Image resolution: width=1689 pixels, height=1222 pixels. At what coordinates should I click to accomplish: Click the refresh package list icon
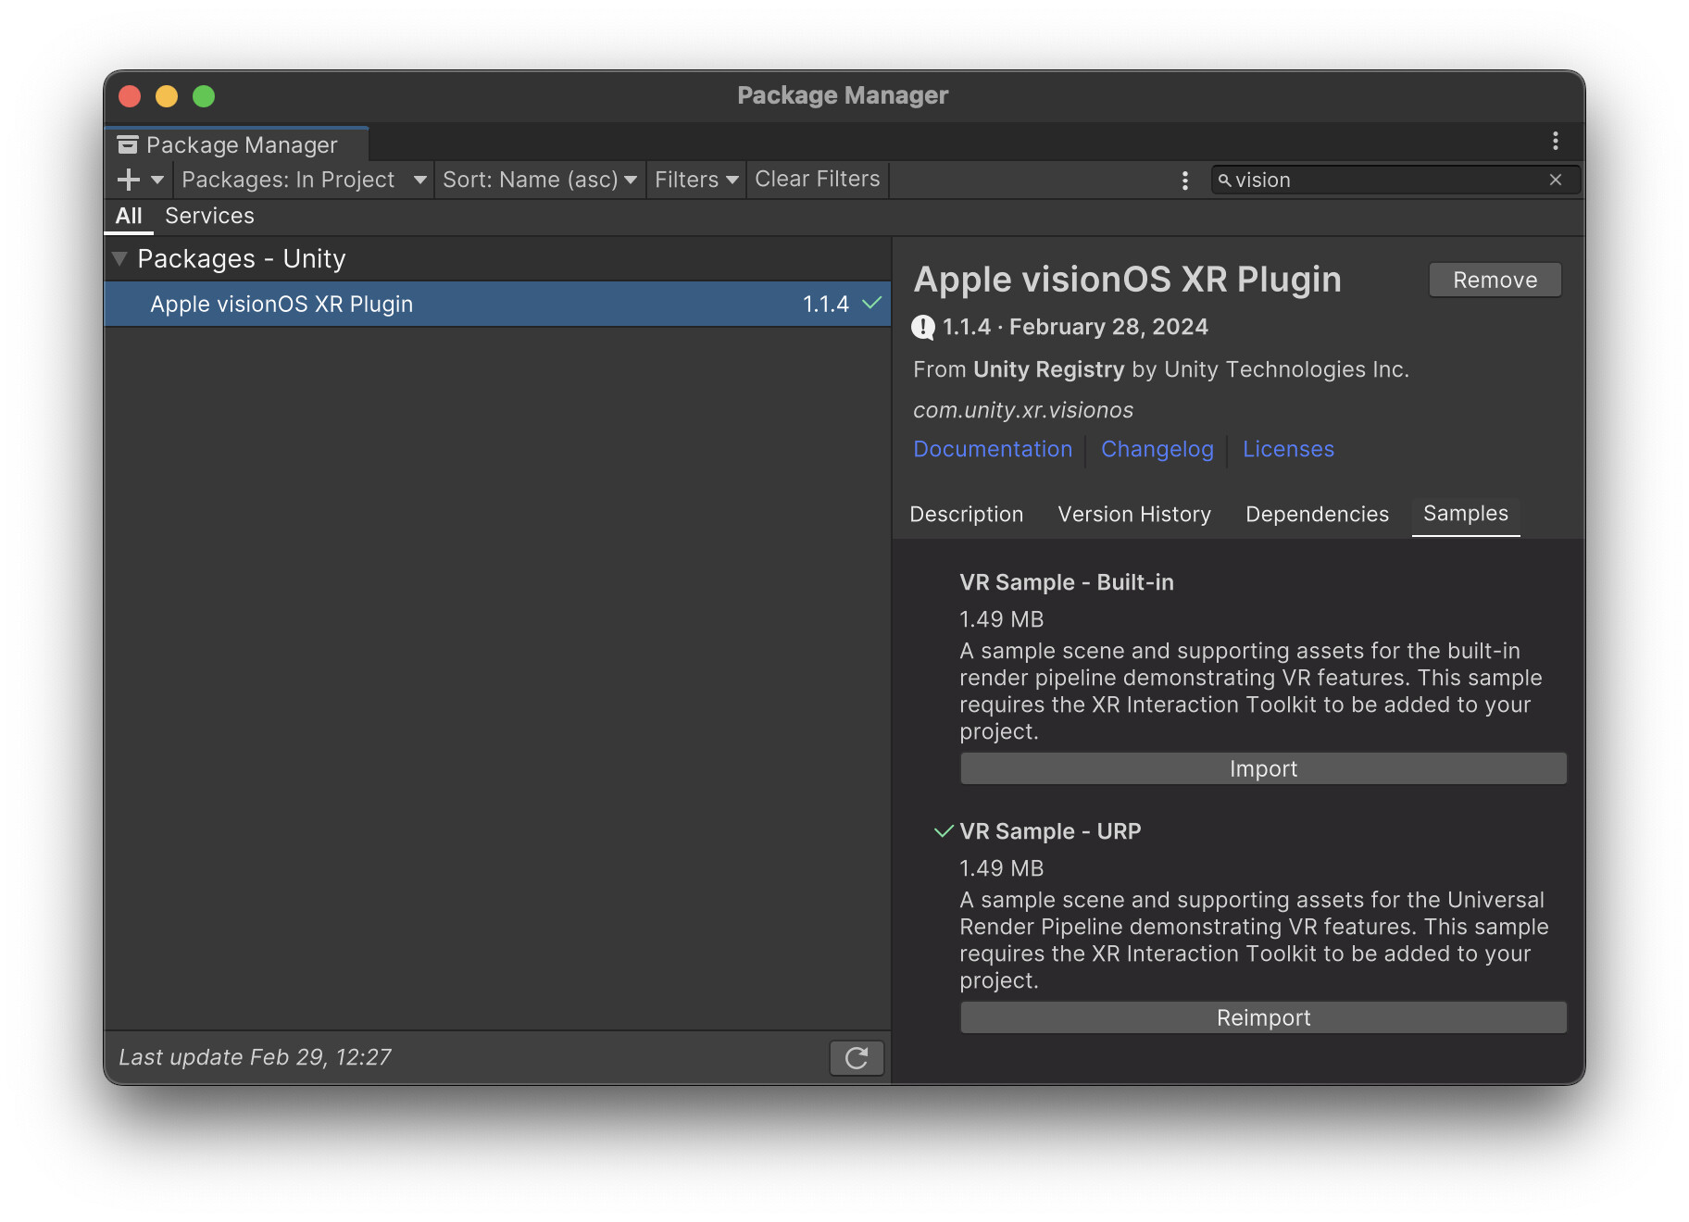pyautogui.click(x=857, y=1057)
